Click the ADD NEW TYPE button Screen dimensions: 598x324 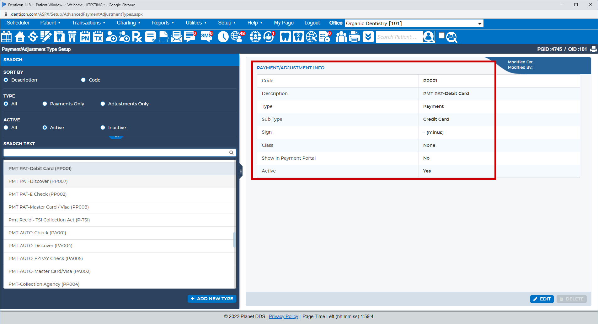[212, 298]
